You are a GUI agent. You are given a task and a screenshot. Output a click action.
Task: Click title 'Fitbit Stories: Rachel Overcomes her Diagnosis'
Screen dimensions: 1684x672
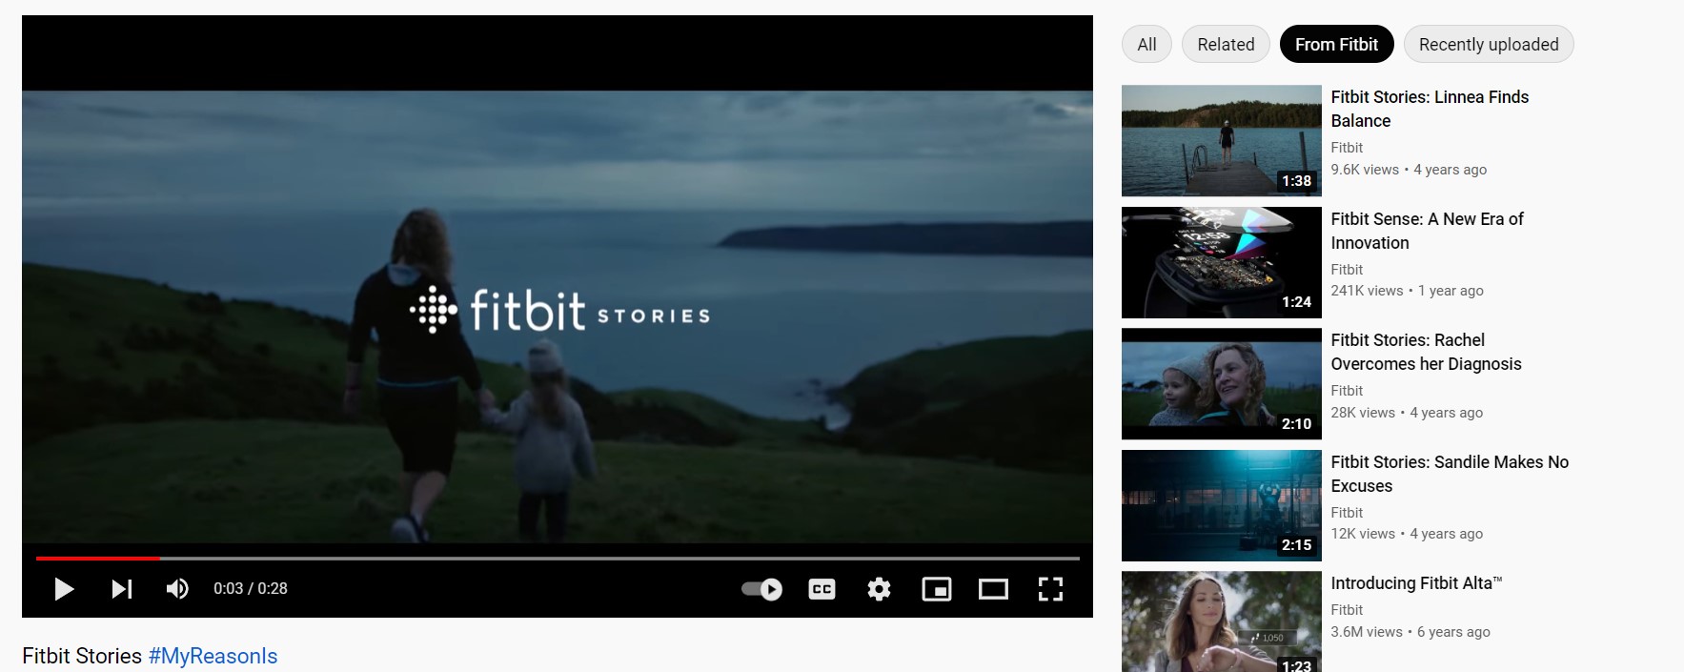(1426, 352)
